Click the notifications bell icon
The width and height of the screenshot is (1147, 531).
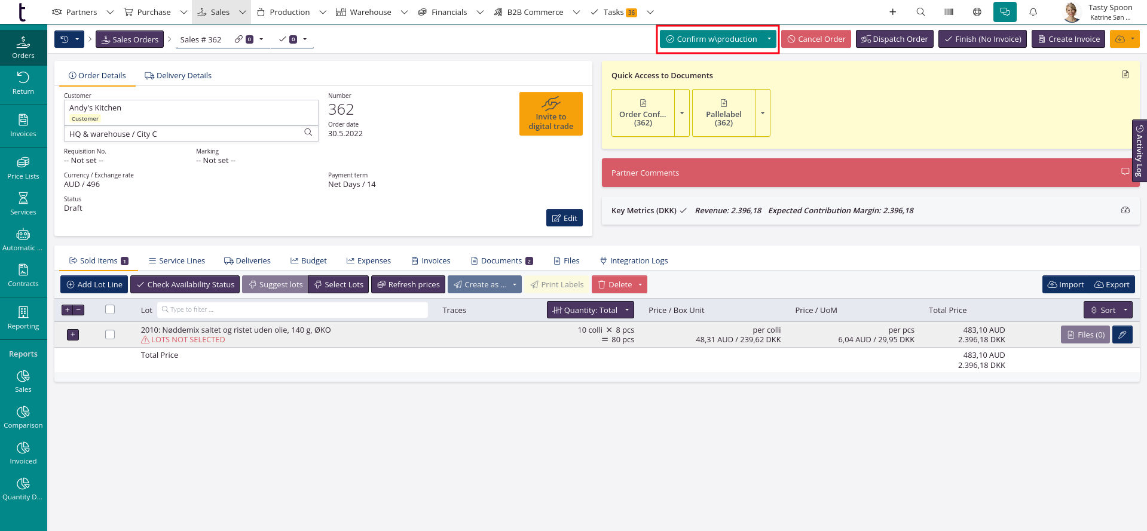(x=1033, y=12)
